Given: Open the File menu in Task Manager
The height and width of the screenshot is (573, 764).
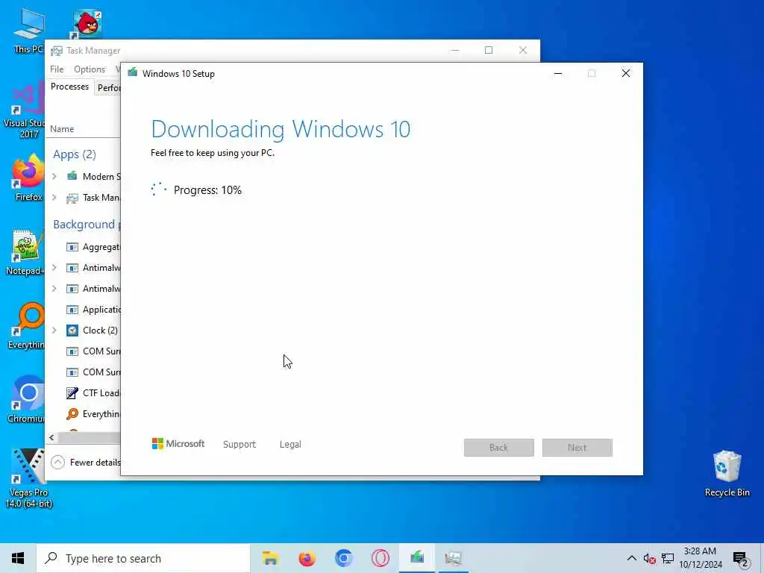Looking at the screenshot, I should click(x=57, y=69).
